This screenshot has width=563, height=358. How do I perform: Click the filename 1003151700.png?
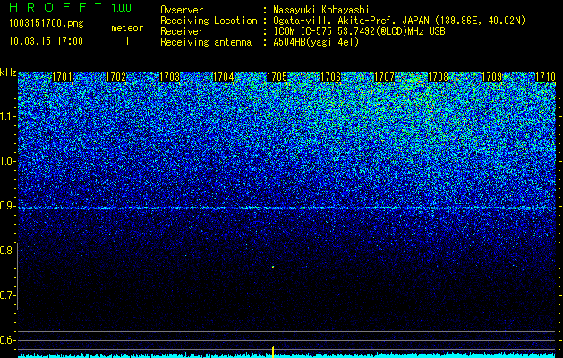47,24
